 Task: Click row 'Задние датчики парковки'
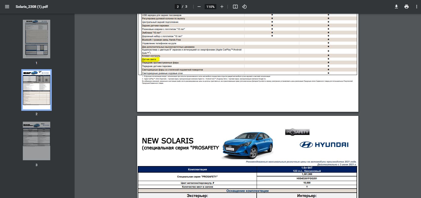(x=249, y=26)
